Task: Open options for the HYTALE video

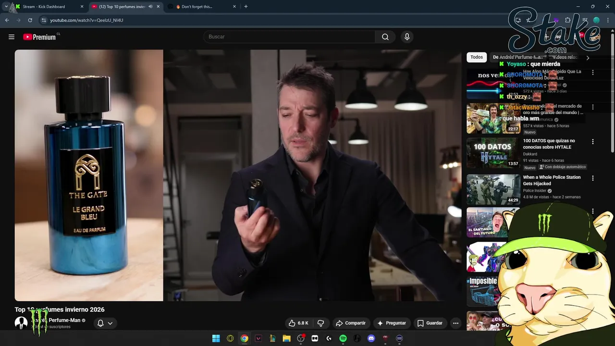Action: (592, 142)
